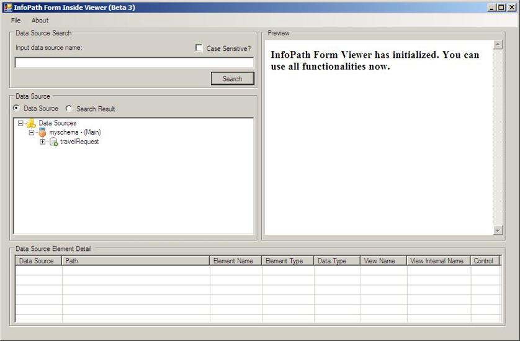The image size is (520, 341).
Task: Close the InfoPath Form Inside Viewer window
Action: [x=511, y=7]
